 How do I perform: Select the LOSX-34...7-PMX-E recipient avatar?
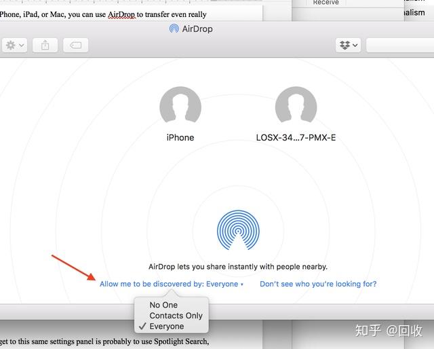[x=296, y=105]
